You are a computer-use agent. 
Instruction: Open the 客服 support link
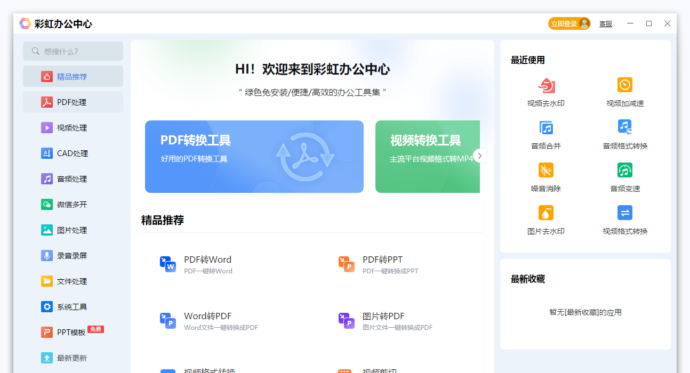pos(606,24)
